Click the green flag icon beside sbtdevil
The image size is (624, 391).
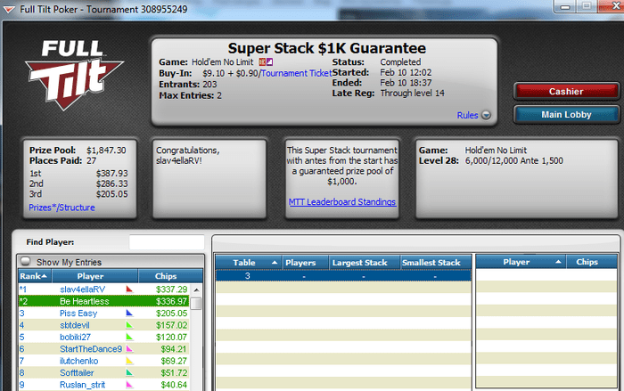click(x=129, y=325)
